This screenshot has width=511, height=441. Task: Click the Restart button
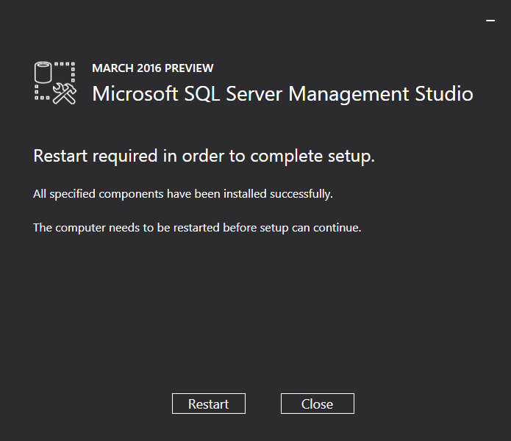point(209,404)
